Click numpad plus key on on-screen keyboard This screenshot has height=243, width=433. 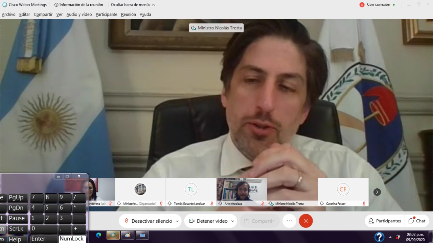click(x=79, y=229)
